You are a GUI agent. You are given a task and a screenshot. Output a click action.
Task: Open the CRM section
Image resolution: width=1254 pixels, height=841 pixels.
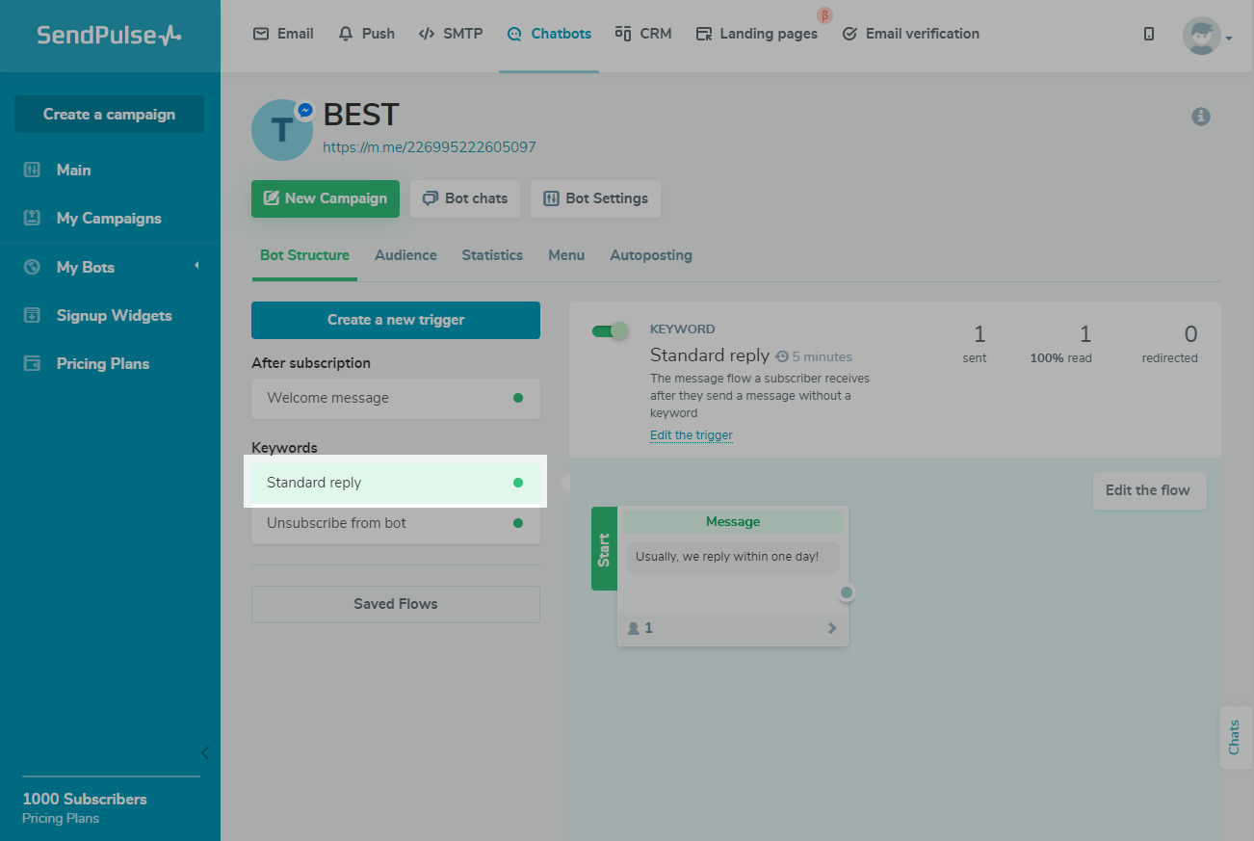pos(643,34)
